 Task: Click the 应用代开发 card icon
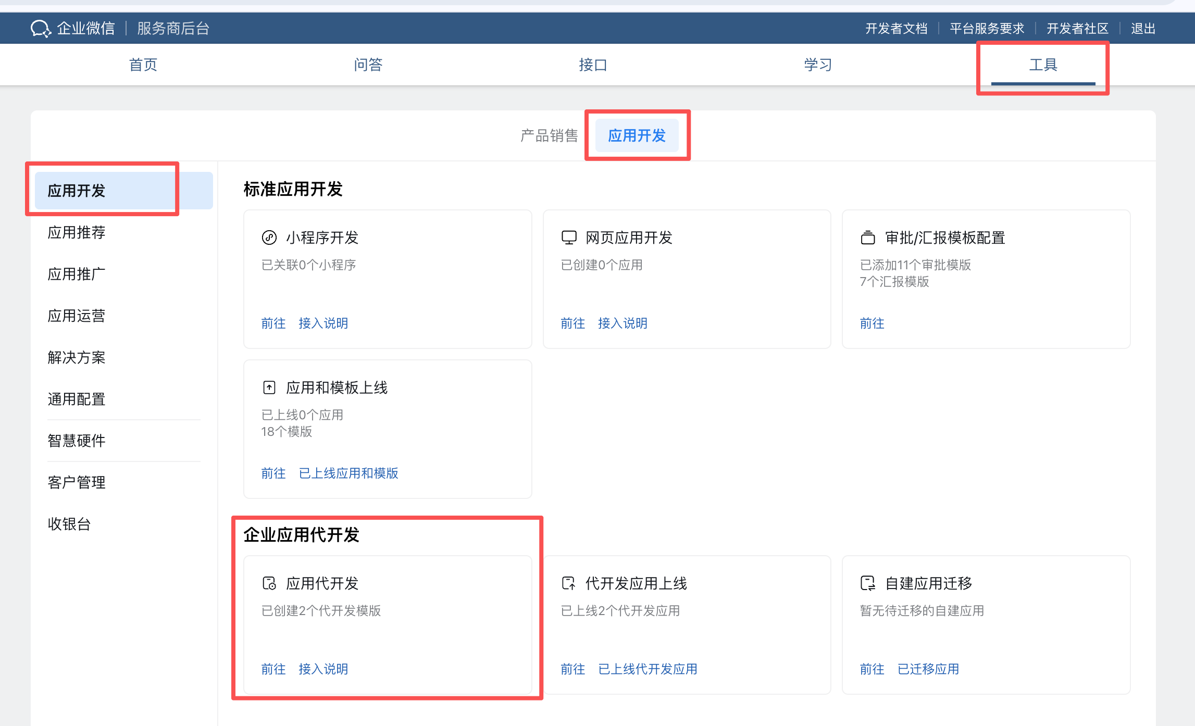pos(269,583)
